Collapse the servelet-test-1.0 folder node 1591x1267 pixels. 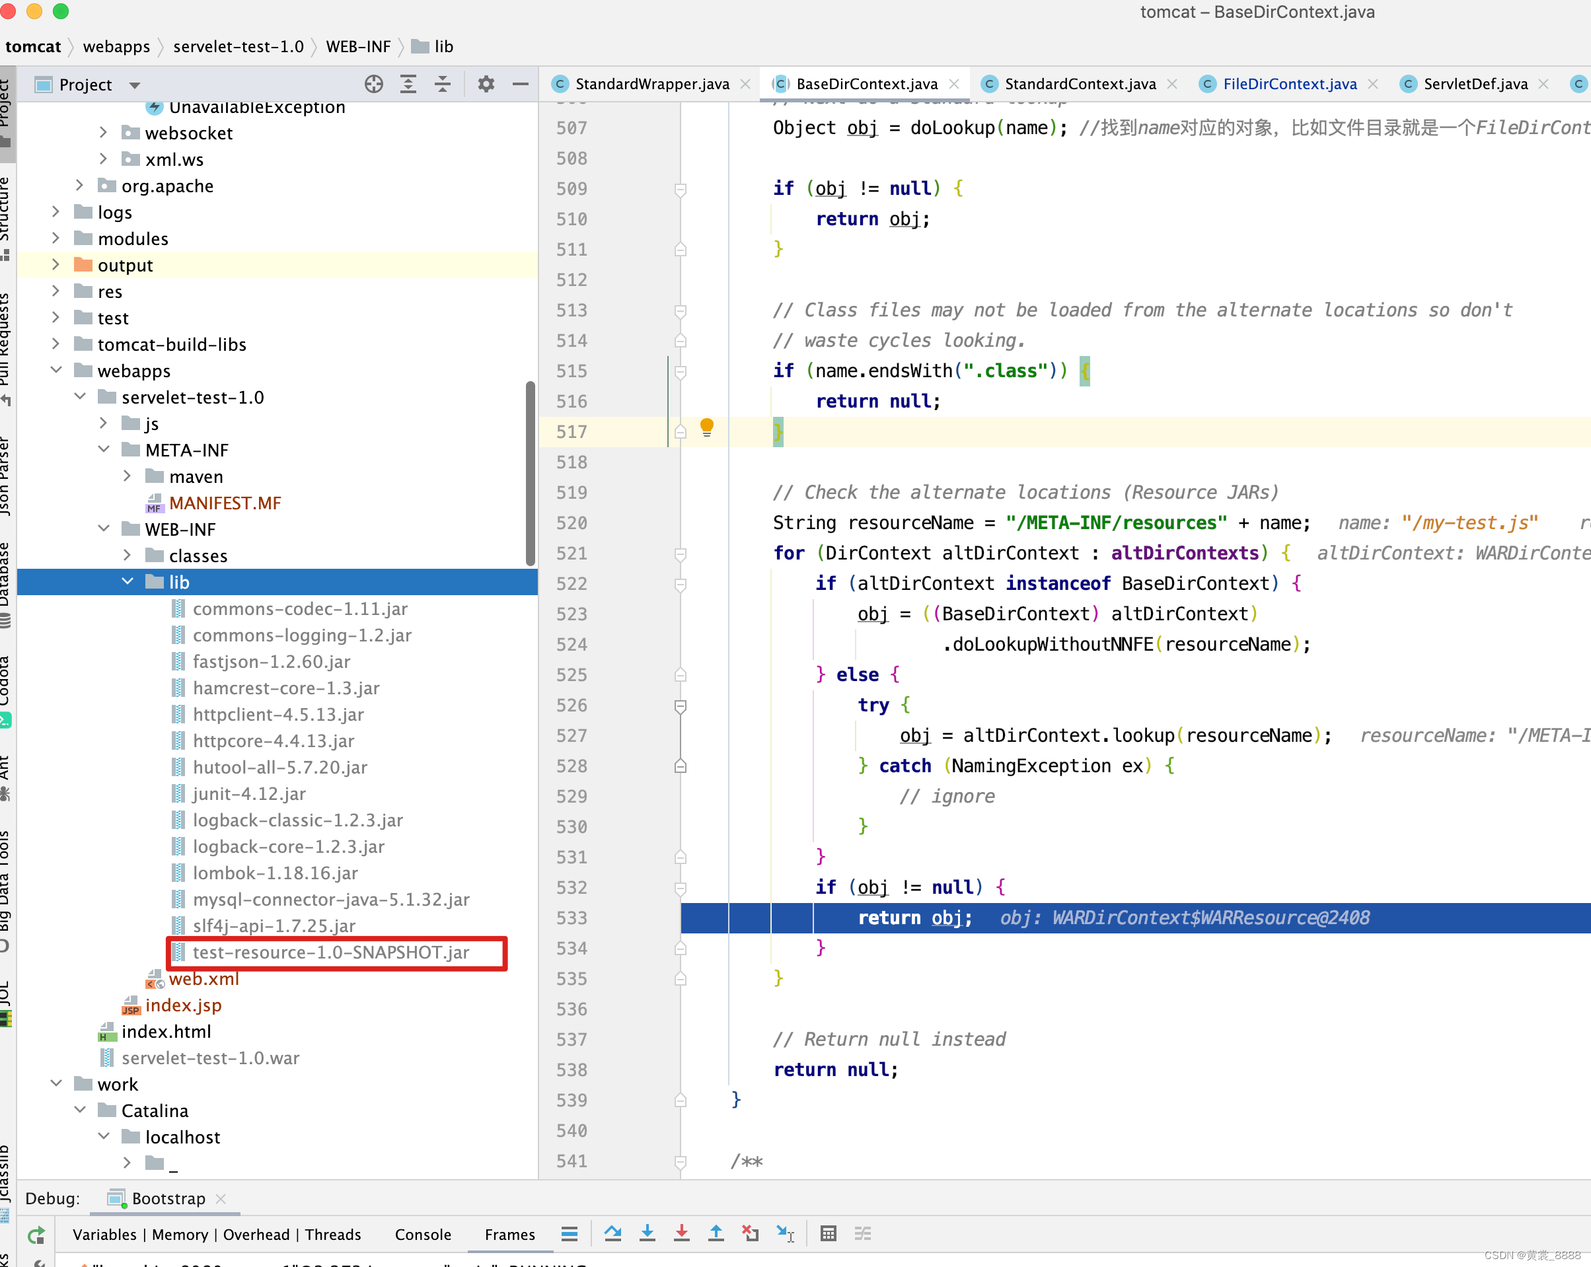click(80, 396)
